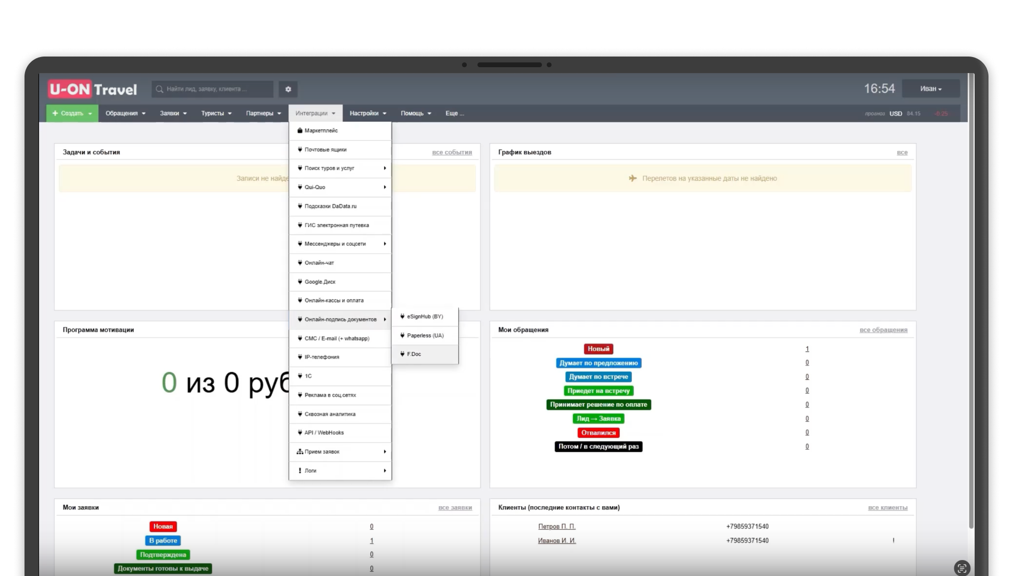The height and width of the screenshot is (576, 1013).
Task: Click the red Новый status badge
Action: pyautogui.click(x=598, y=349)
